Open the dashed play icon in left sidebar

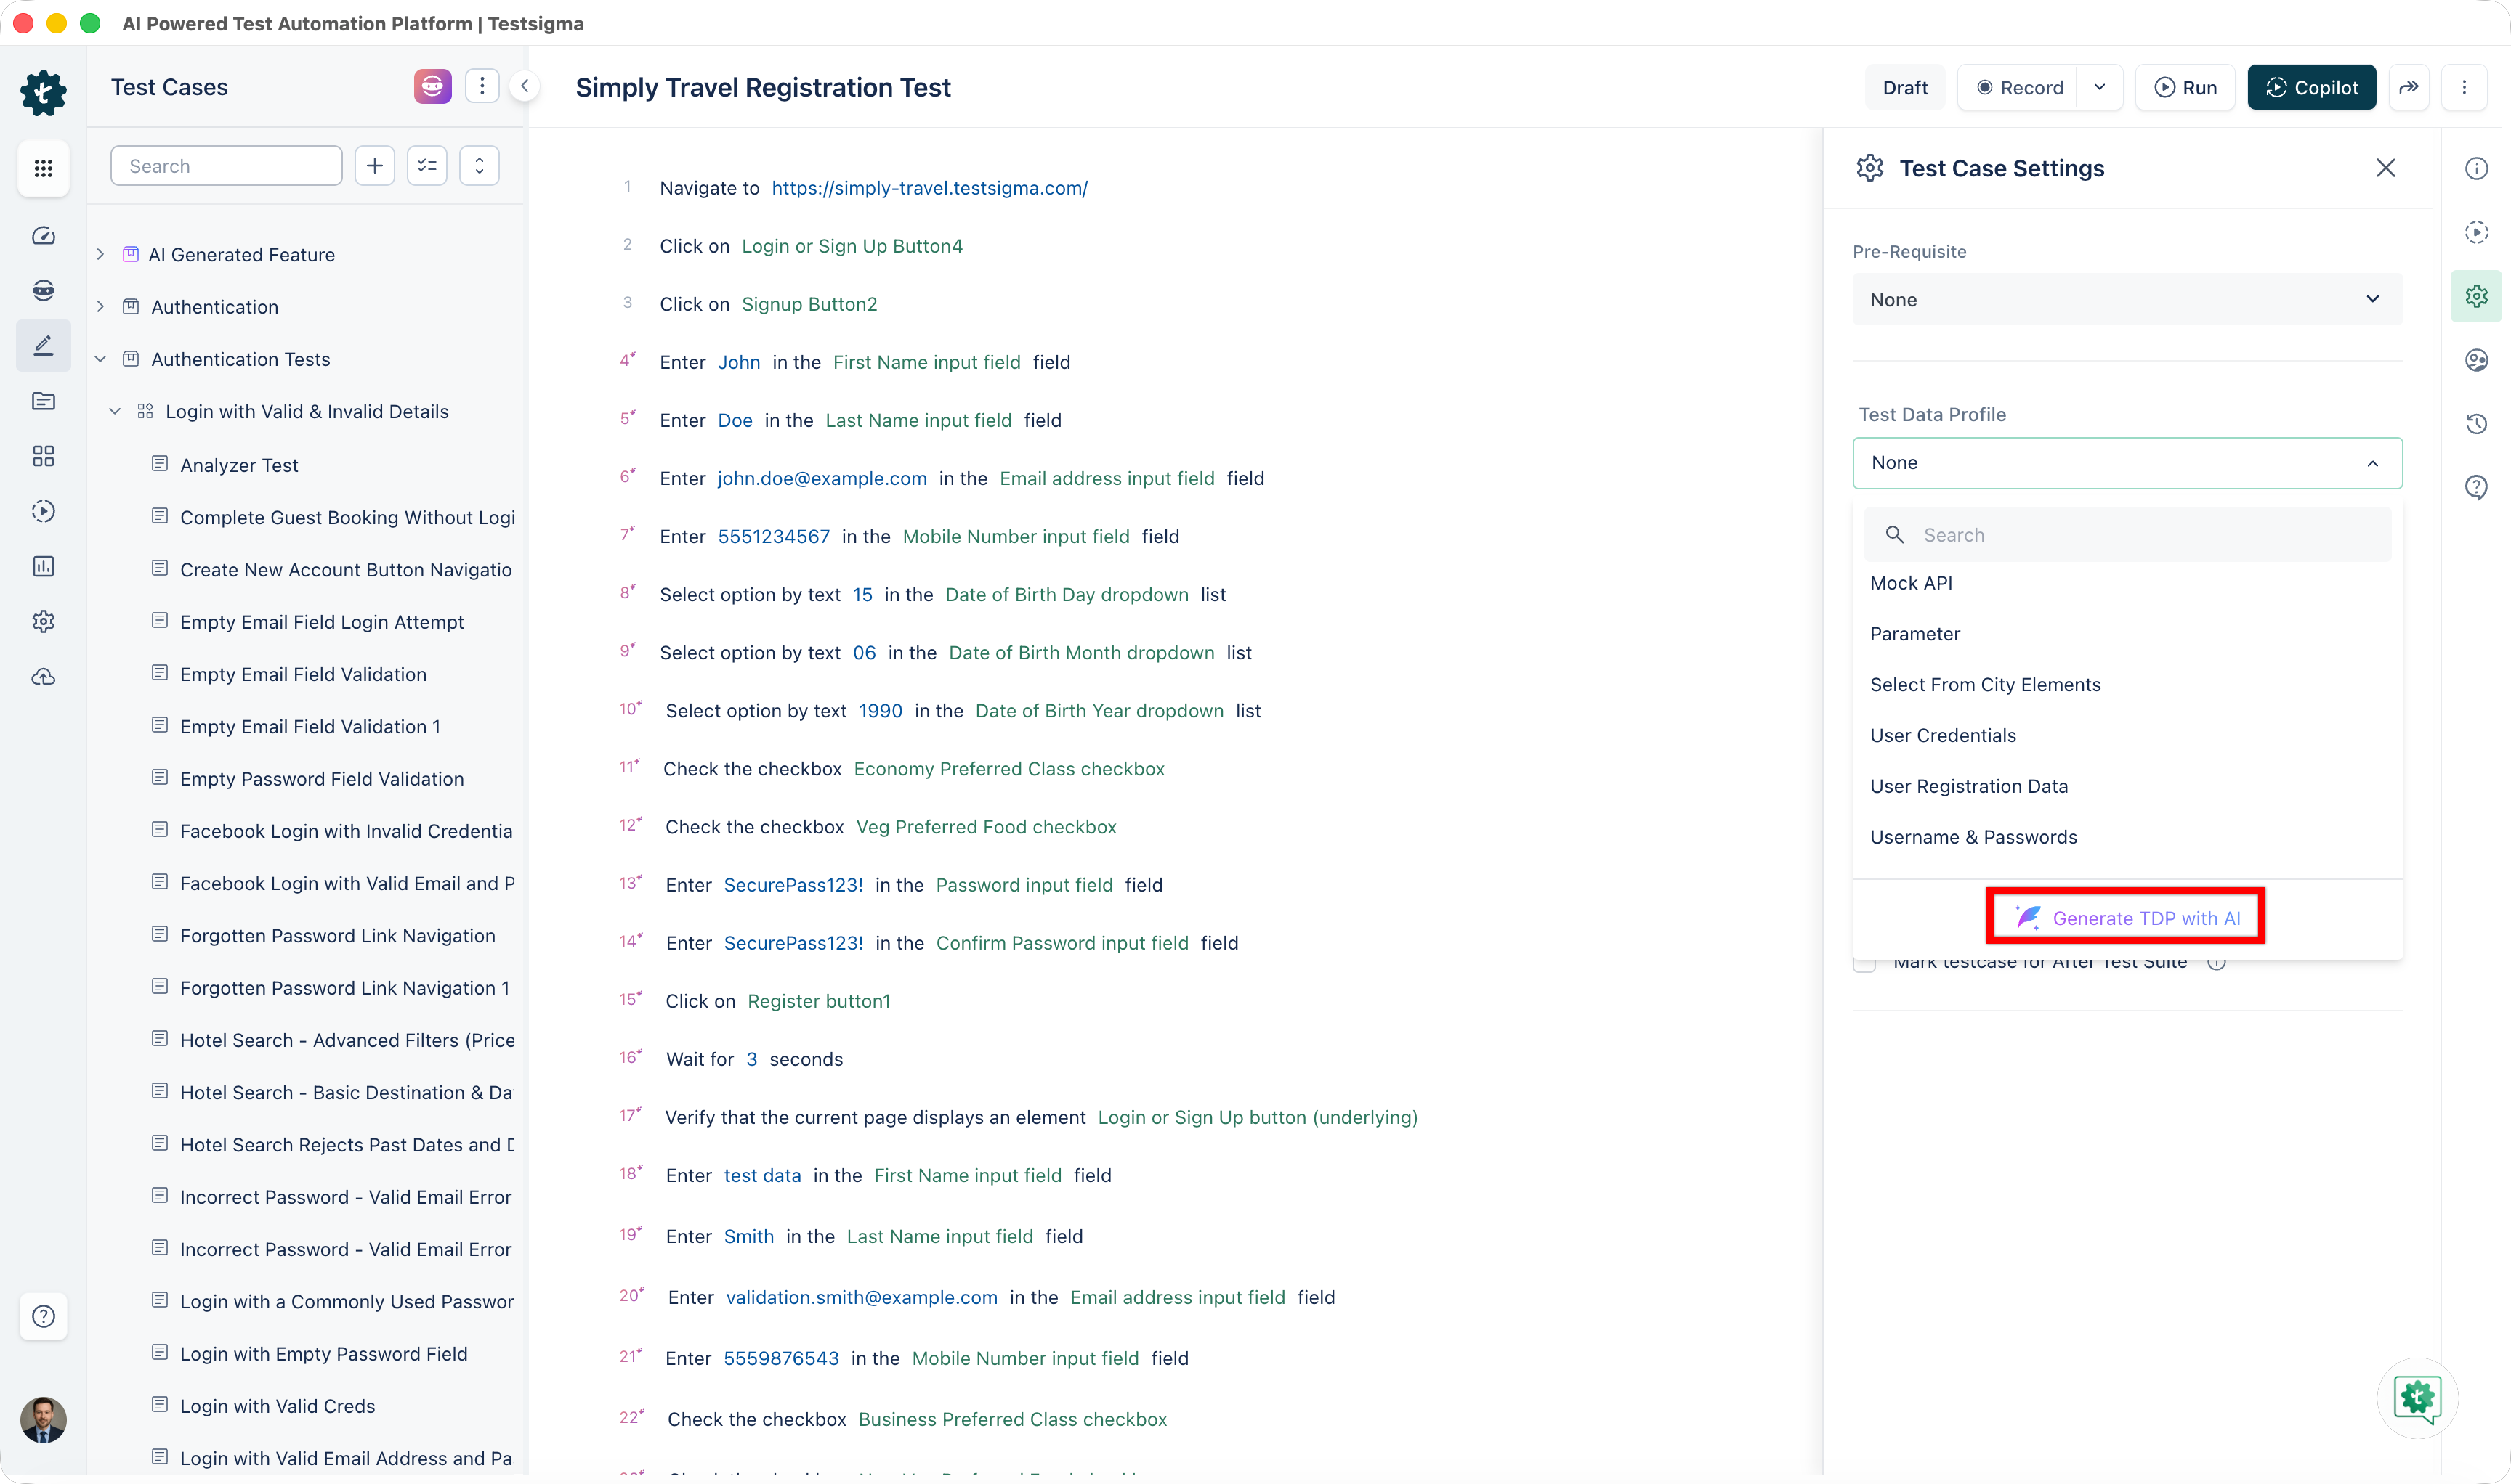43,511
